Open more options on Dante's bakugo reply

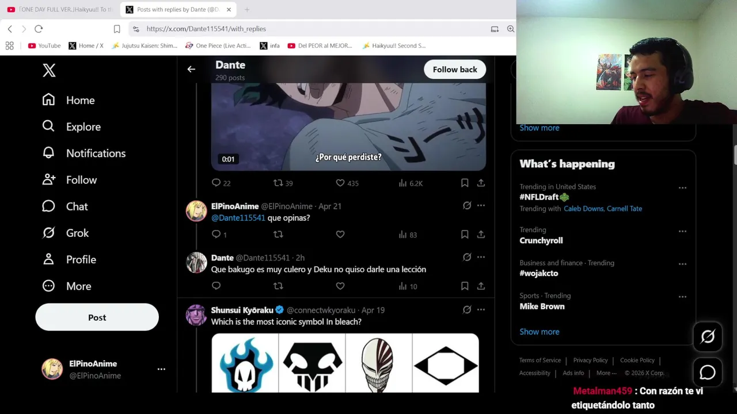481,257
